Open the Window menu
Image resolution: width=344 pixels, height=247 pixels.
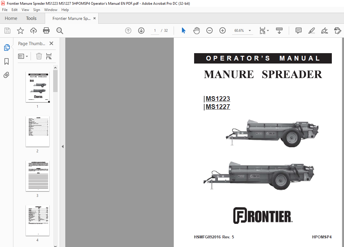coord(51,10)
